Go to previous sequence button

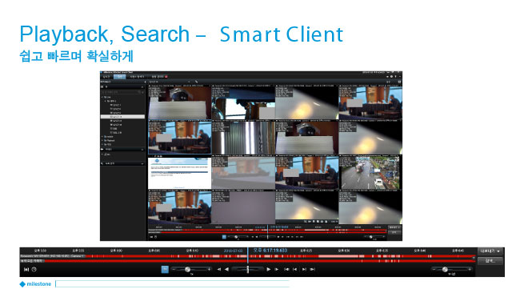tap(295, 269)
